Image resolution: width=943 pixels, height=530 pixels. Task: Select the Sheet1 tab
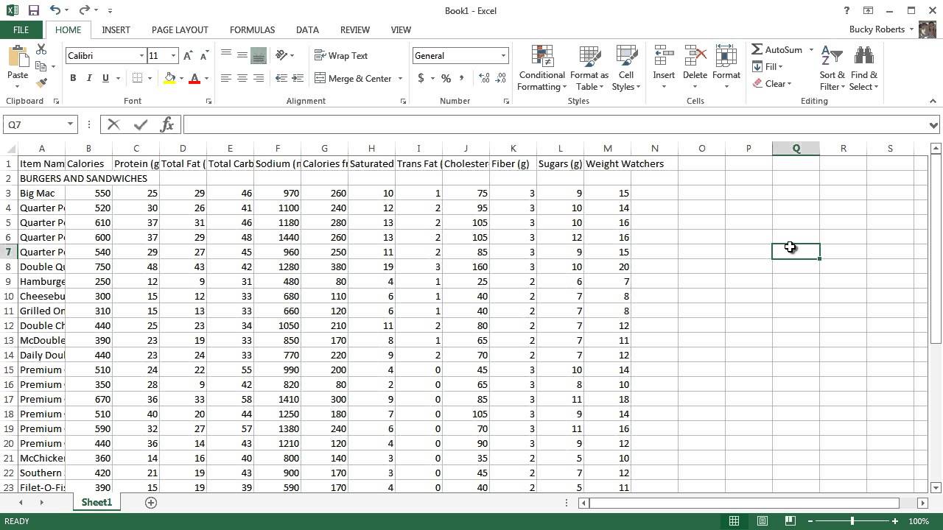click(97, 503)
